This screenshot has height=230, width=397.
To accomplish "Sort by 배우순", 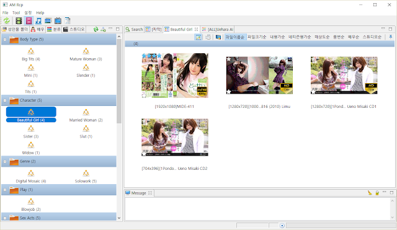I will click(353, 37).
